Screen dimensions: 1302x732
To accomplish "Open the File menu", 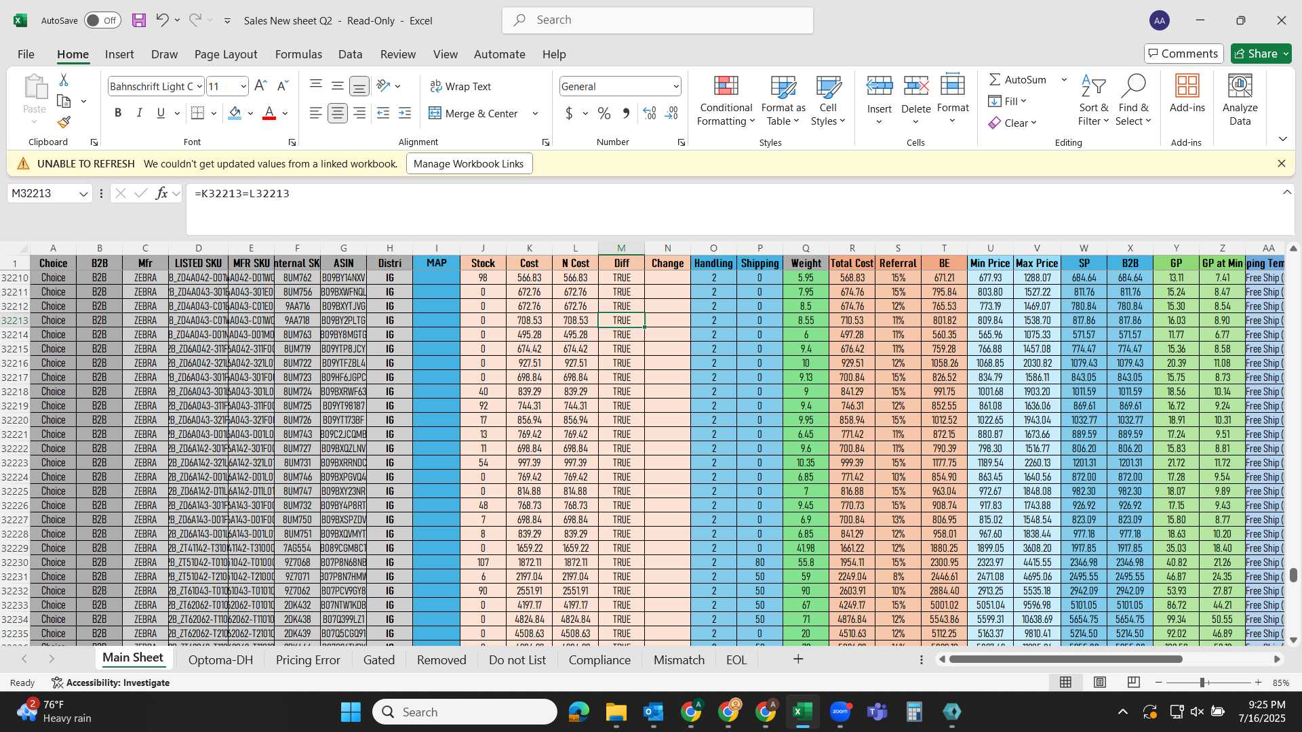I will click(x=26, y=54).
